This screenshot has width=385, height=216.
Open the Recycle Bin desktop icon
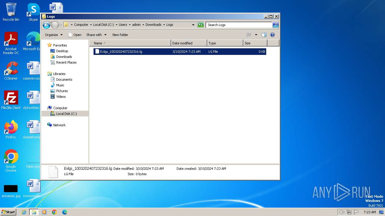tap(11, 12)
